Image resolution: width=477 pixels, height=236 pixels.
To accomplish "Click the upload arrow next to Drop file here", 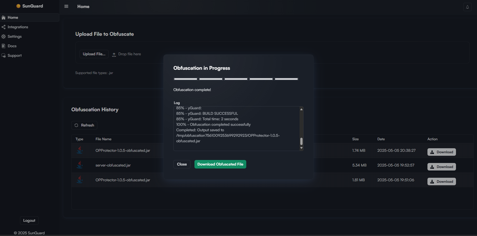I will [x=114, y=54].
